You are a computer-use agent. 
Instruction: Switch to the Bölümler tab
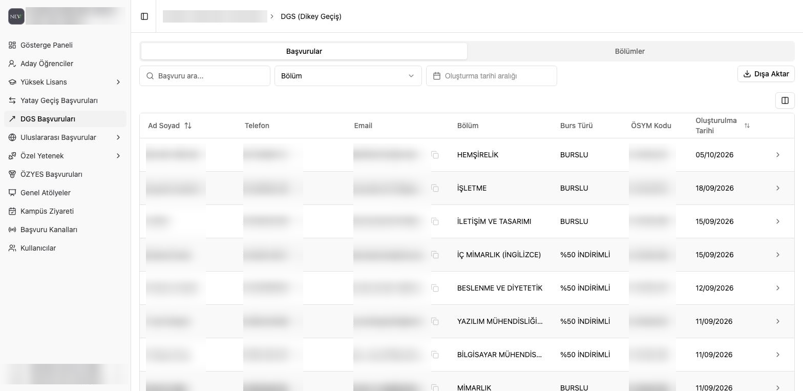(630, 51)
